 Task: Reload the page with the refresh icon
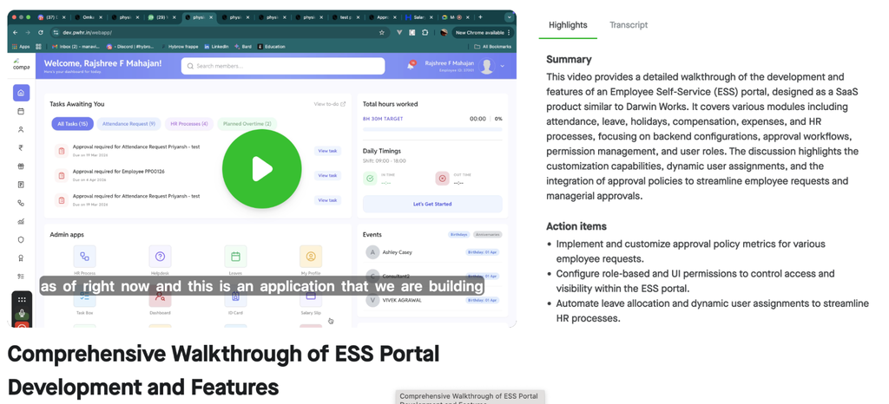pos(40,33)
